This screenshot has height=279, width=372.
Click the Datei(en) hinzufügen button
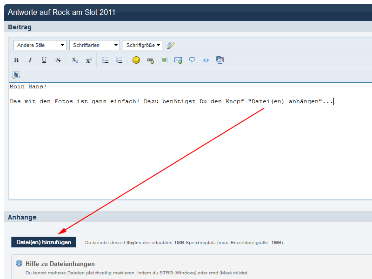pos(44,242)
